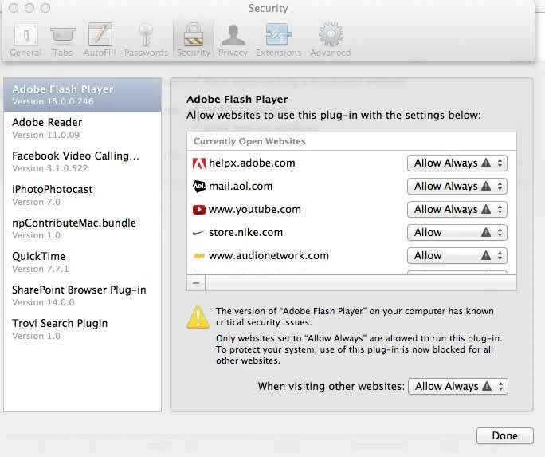Viewport: 545px width, 457px height.
Task: Open the www.youtube.com Allow Always dropdown
Action: [x=457, y=210]
